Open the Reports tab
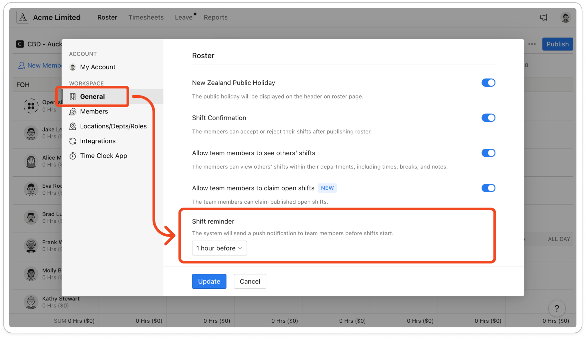 [216, 17]
